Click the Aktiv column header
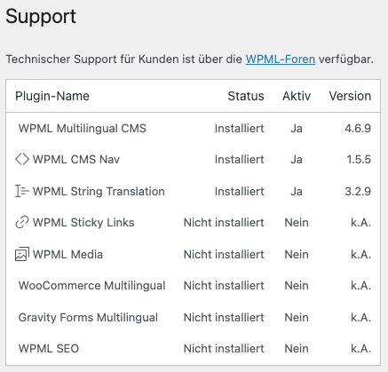Image resolution: width=388 pixels, height=372 pixels. [x=297, y=96]
